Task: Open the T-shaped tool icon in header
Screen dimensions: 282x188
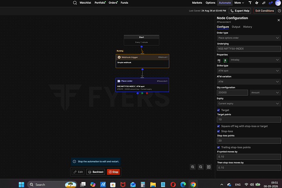Action: click(x=250, y=3)
